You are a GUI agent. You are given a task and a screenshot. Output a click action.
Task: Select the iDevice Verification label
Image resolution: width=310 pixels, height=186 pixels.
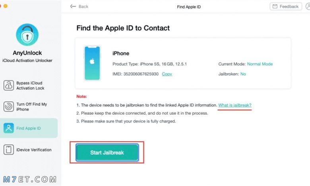point(34,150)
